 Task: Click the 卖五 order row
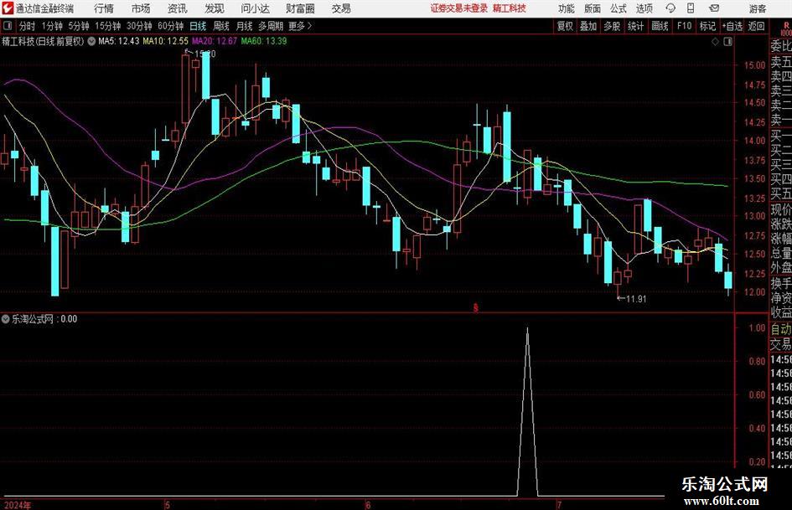(x=781, y=62)
